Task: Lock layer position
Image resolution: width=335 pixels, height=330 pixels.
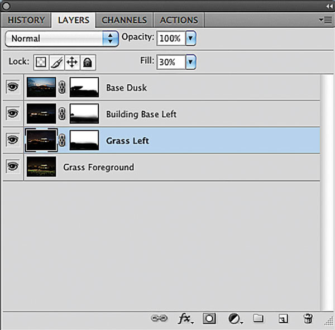Action: [x=72, y=63]
